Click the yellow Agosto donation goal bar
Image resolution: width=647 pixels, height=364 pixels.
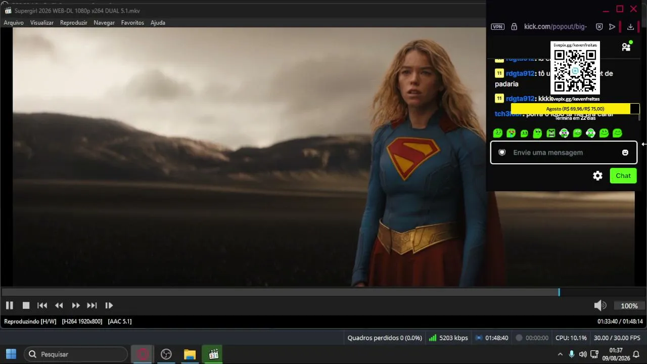pyautogui.click(x=575, y=109)
